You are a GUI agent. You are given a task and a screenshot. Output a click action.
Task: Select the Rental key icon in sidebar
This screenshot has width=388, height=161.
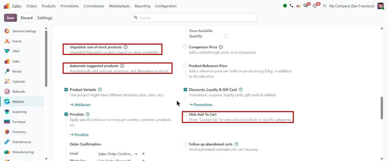pos(7,71)
